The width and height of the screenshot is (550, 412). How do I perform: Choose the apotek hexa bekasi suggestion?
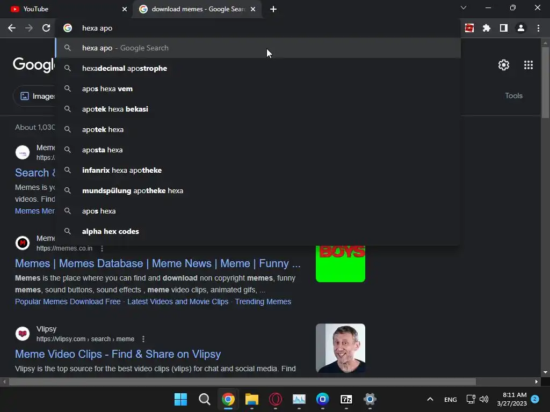pyautogui.click(x=258, y=109)
